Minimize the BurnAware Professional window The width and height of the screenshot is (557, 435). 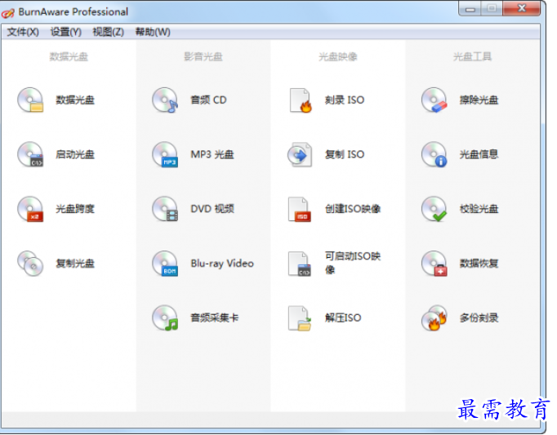click(x=470, y=9)
